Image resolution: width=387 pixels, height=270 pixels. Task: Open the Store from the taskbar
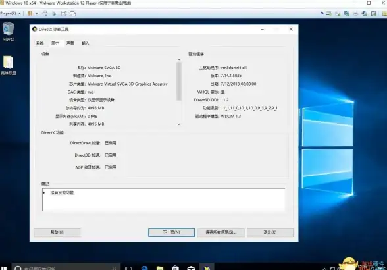175,268
